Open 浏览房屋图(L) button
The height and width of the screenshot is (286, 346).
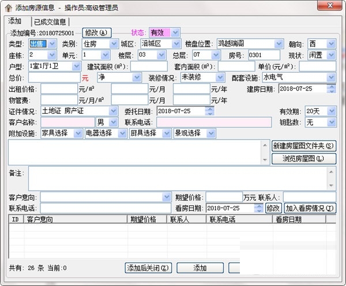click(304, 159)
